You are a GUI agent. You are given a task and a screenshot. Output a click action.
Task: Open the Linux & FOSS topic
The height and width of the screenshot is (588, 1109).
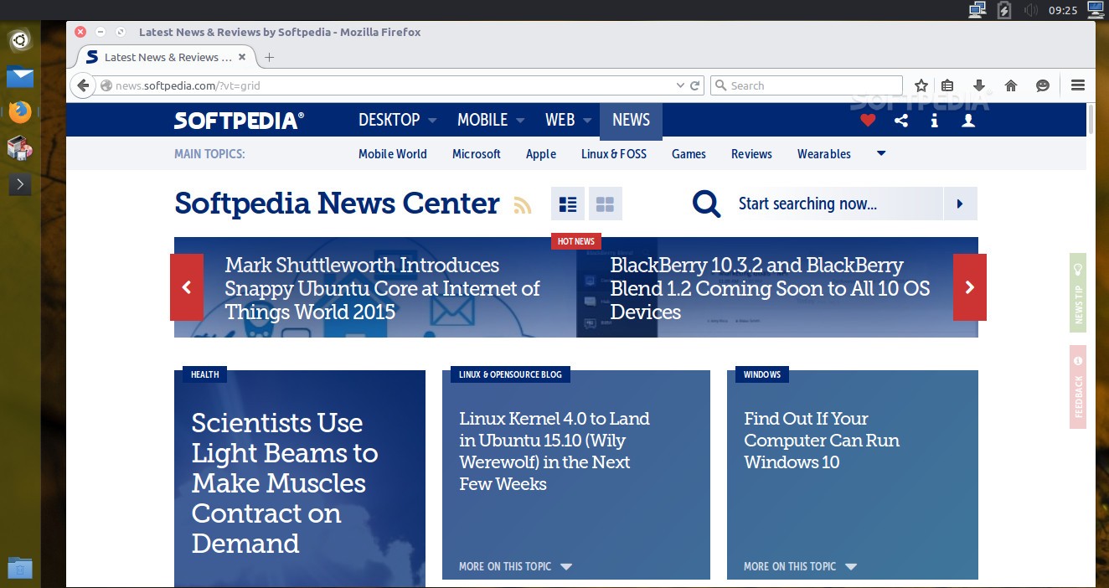[614, 154]
